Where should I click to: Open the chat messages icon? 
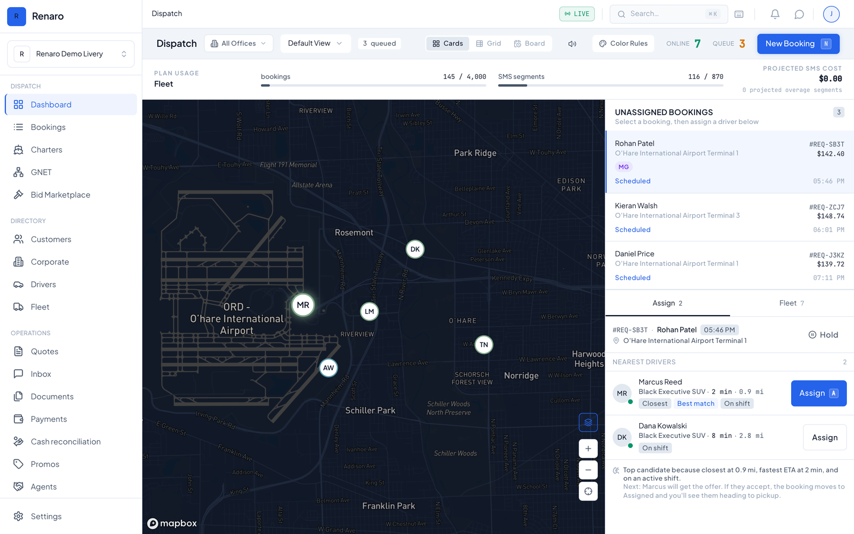pyautogui.click(x=799, y=14)
